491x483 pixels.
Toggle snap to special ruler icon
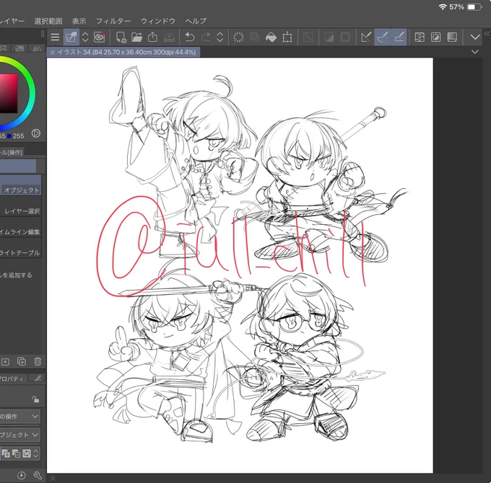383,37
